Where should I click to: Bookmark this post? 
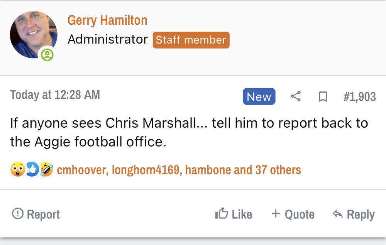(323, 96)
